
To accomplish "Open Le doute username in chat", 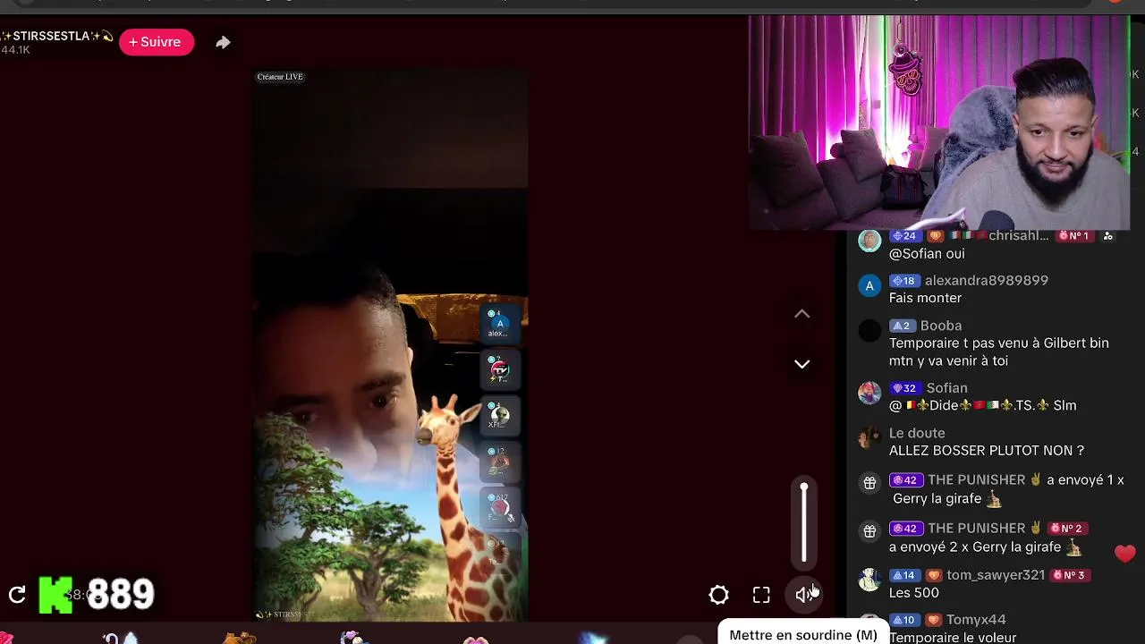I will pyautogui.click(x=917, y=433).
